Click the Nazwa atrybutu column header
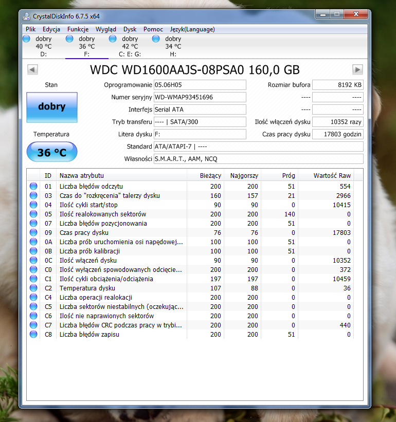 121,176
